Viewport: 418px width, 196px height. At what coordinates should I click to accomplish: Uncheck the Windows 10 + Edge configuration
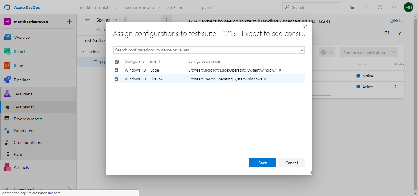point(117,70)
